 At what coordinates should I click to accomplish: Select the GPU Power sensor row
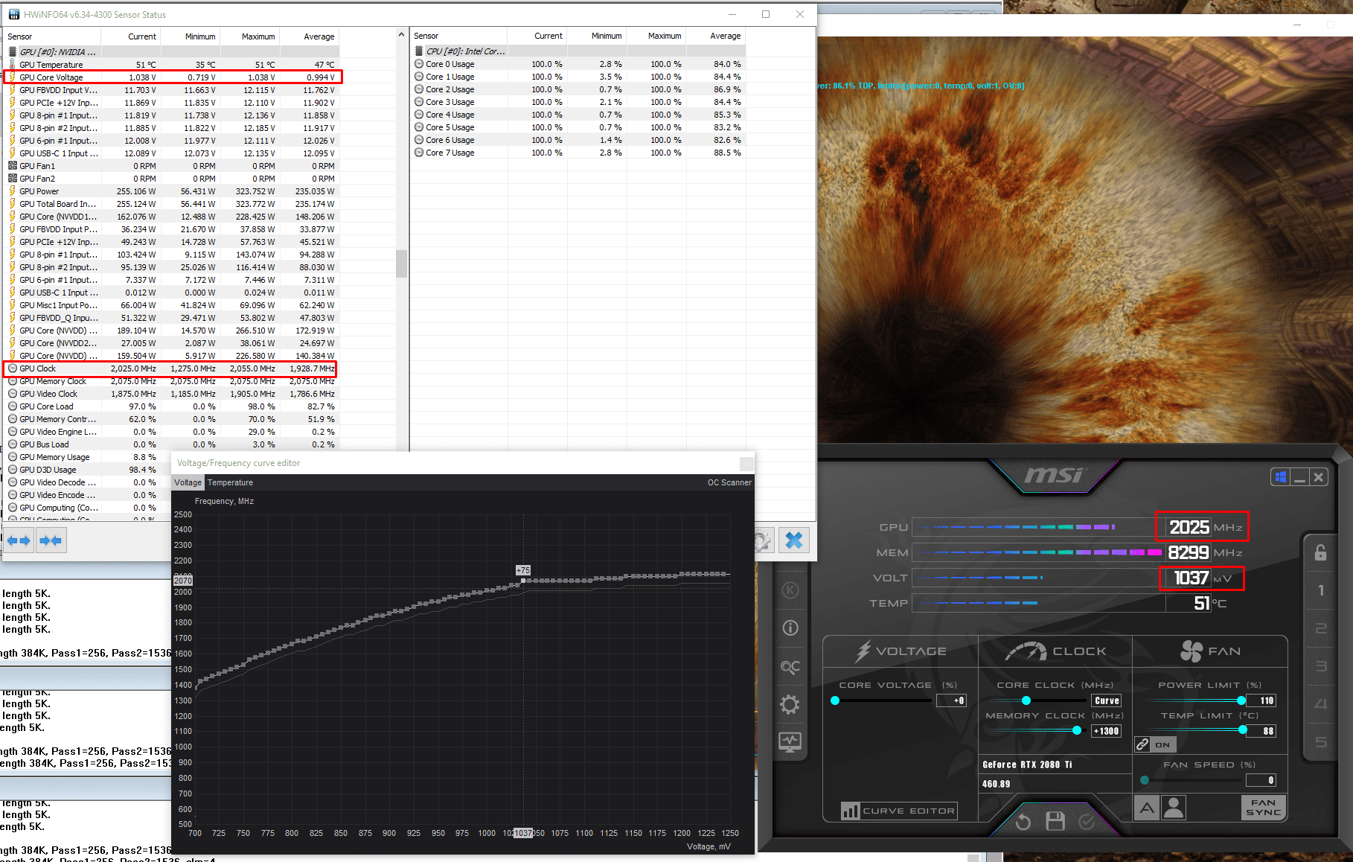tap(171, 191)
